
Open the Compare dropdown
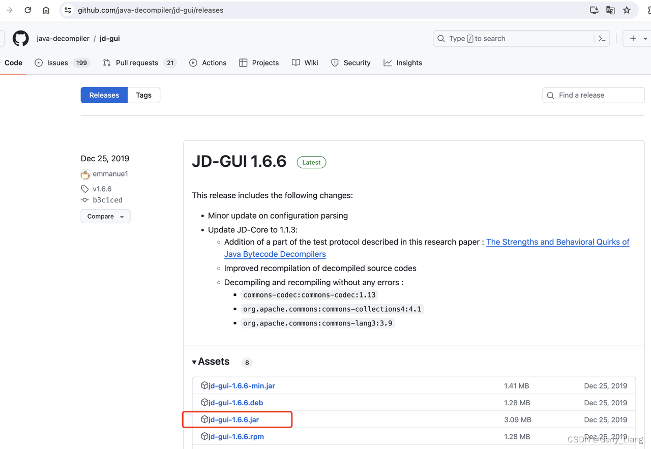point(106,216)
